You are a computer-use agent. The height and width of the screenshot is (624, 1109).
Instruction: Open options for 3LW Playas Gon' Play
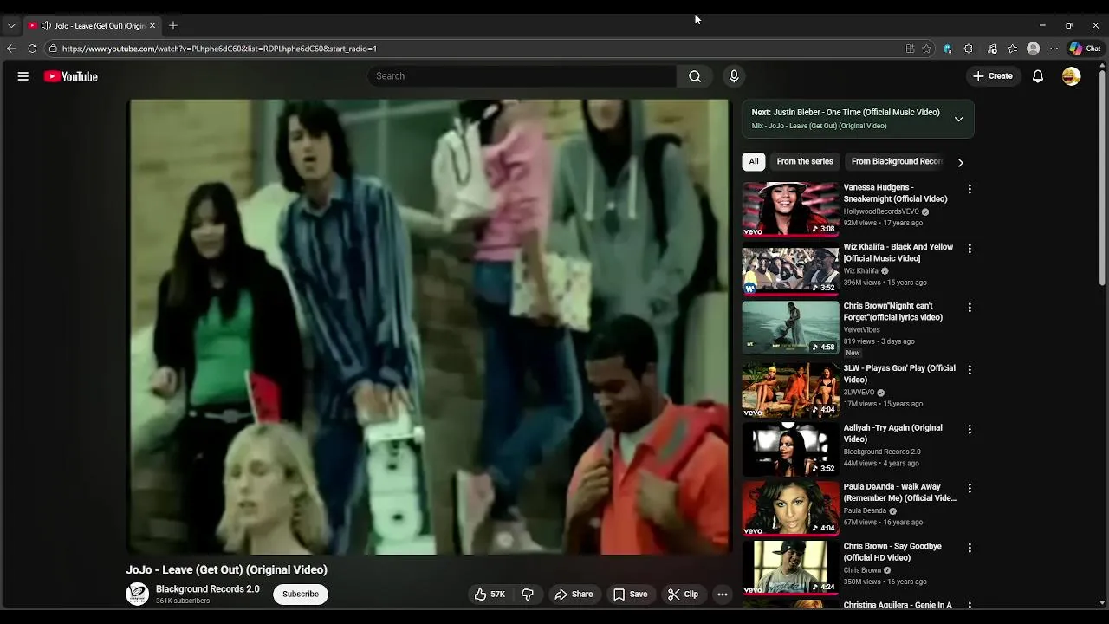point(970,370)
